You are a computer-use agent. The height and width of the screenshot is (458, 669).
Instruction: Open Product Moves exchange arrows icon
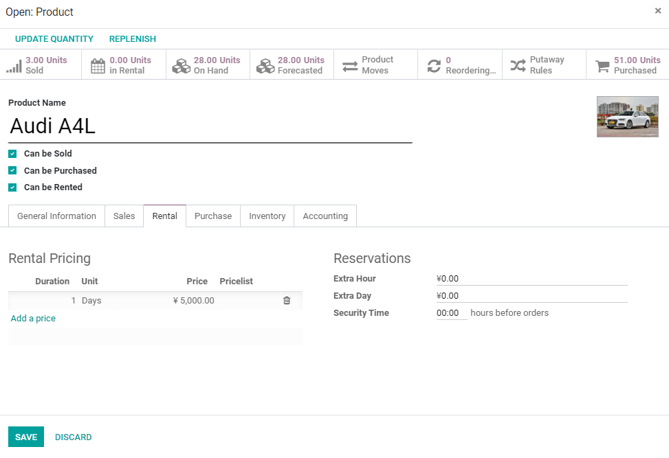click(350, 66)
